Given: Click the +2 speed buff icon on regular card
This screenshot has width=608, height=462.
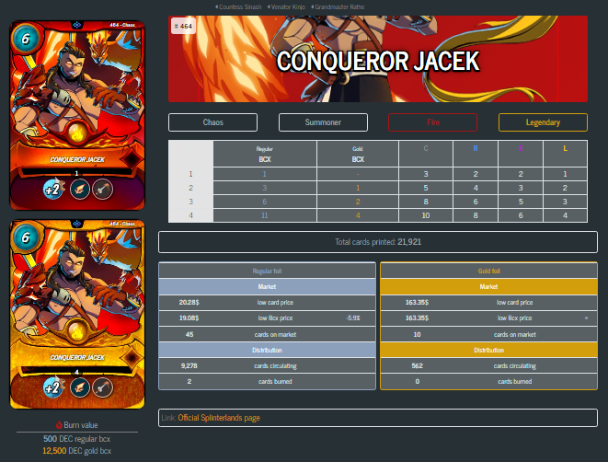Looking at the screenshot, I should point(53,189).
